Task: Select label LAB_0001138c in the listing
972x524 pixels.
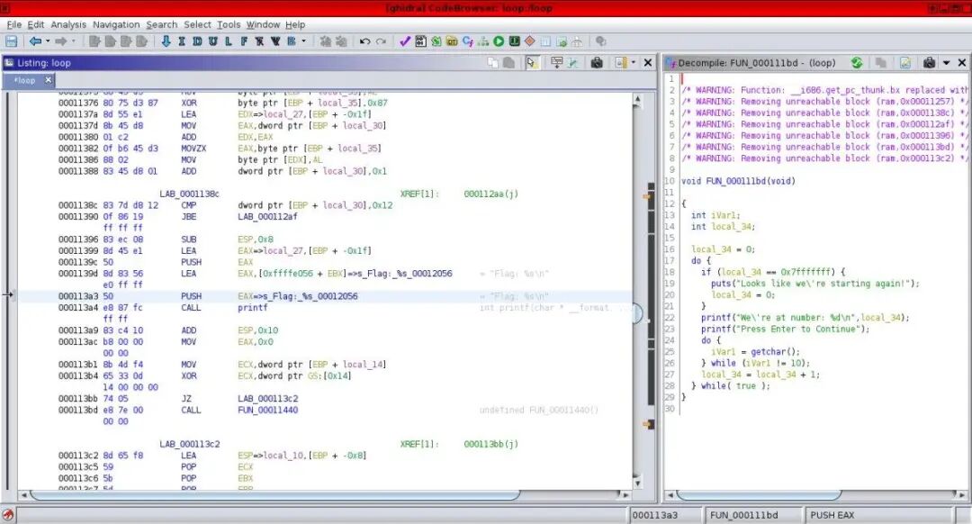Action: click(x=190, y=194)
